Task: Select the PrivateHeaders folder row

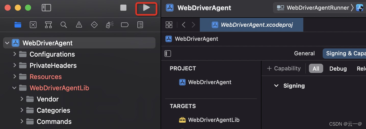Action: click(79, 66)
